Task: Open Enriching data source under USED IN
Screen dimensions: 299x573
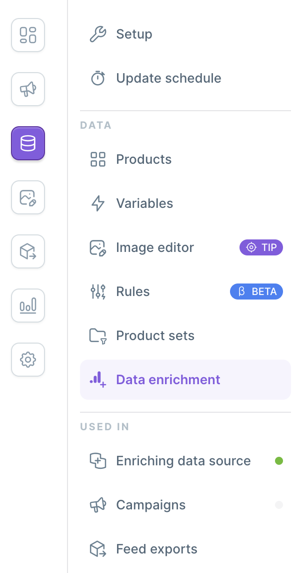Action: (x=183, y=461)
